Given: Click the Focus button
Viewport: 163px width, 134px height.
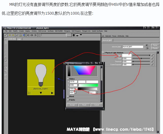Looking at the screenshot, I should [155, 45].
